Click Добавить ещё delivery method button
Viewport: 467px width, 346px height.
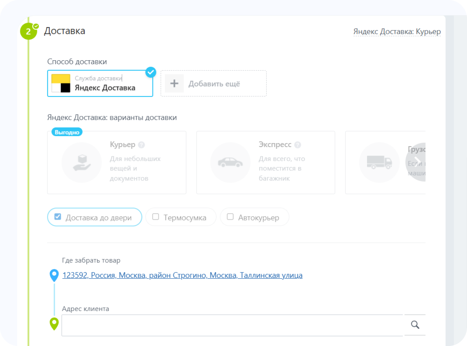click(214, 84)
